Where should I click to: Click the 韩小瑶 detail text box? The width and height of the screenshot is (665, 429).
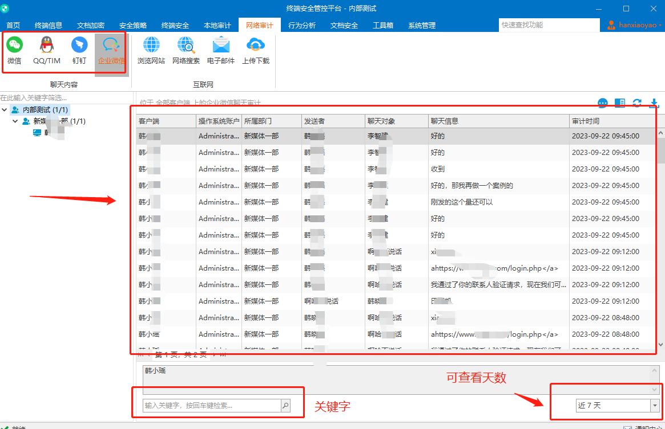point(401,380)
